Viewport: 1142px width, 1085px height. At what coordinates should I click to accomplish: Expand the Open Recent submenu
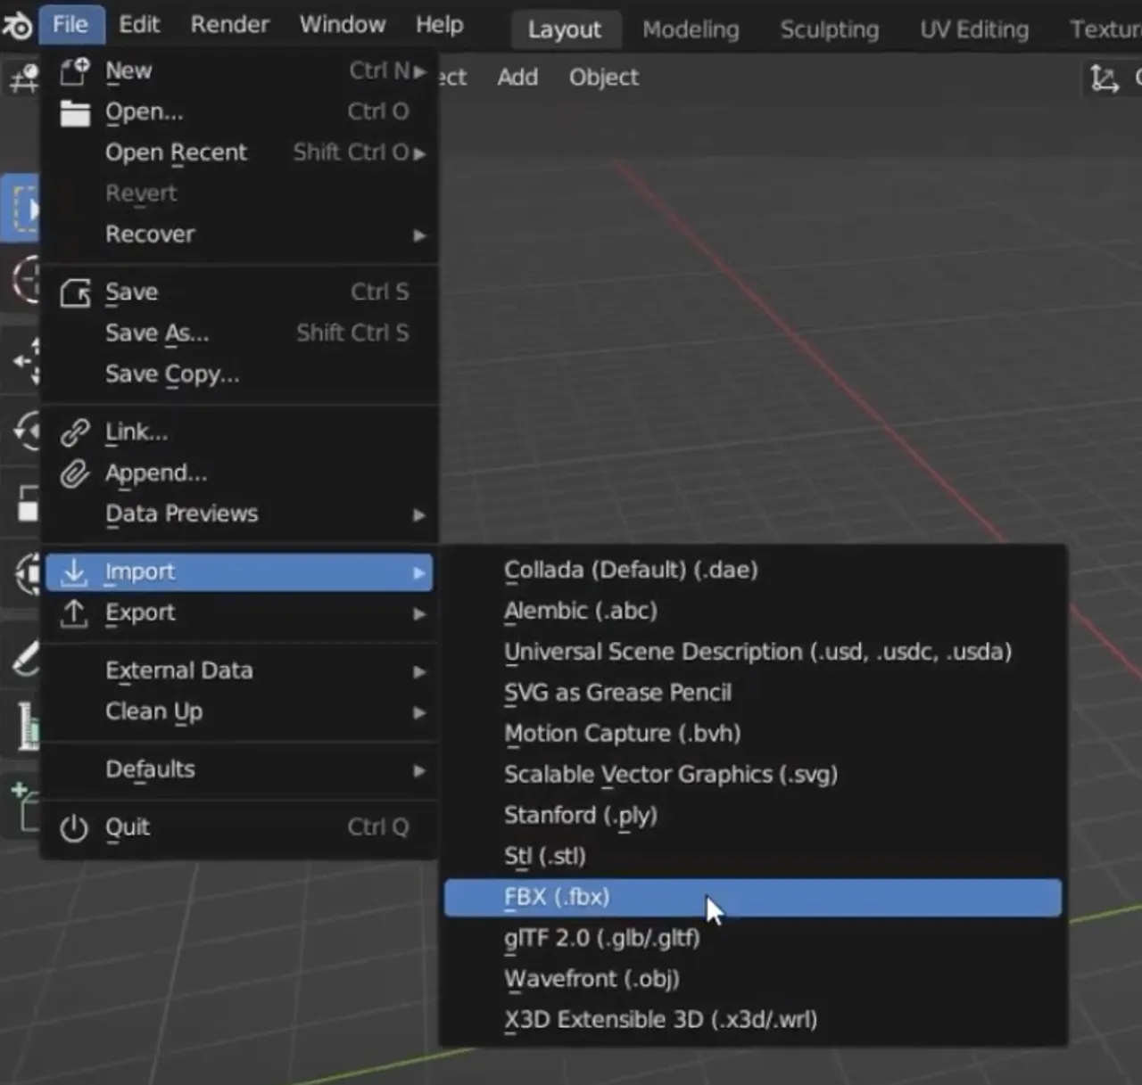[176, 152]
